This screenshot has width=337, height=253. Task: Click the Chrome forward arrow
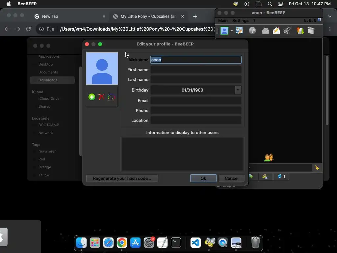(18, 29)
